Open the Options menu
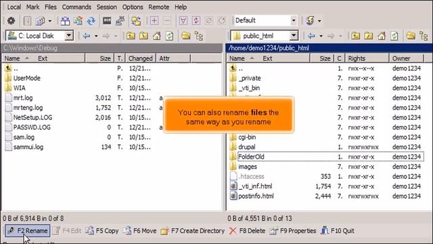This screenshot has height=244, width=433. [133, 7]
